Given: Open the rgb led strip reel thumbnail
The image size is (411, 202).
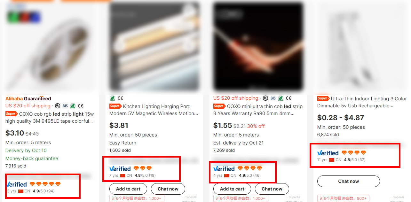Looking at the screenshot, I should pos(50,46).
